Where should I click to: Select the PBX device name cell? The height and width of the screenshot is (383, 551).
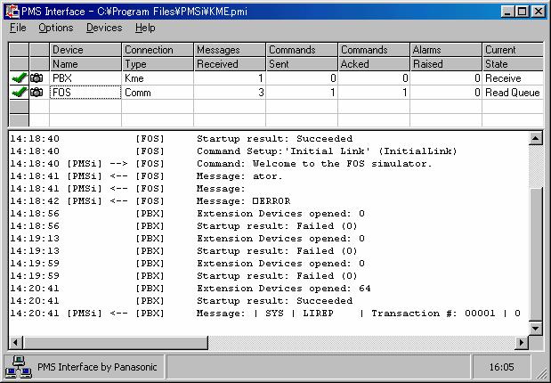pyautogui.click(x=85, y=78)
